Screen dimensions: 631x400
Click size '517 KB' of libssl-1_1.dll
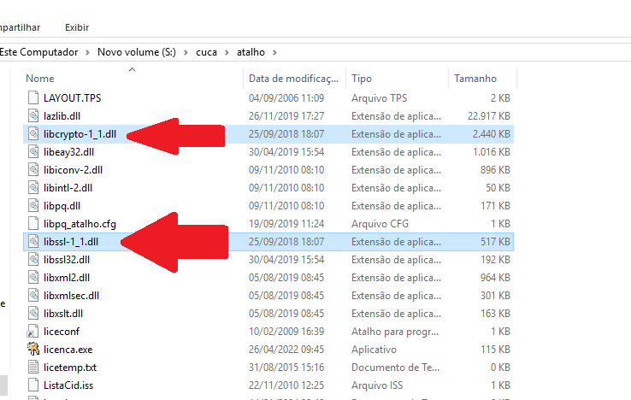495,242
